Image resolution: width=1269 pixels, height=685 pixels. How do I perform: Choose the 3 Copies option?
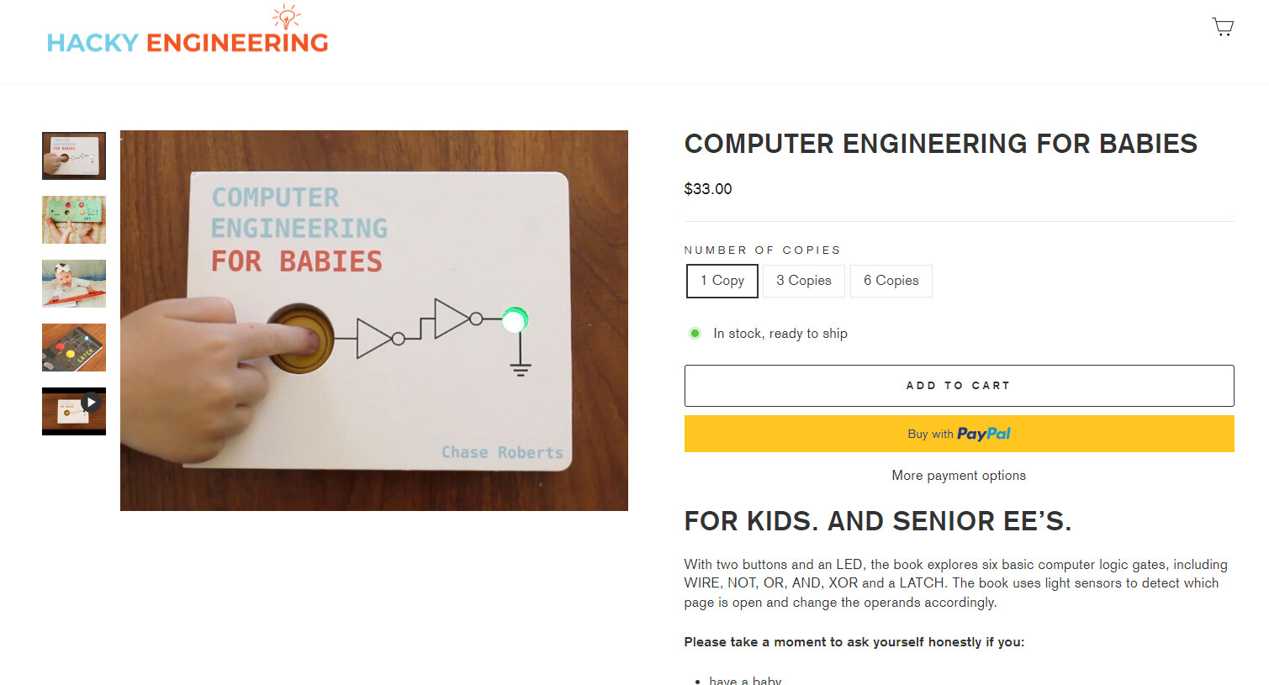point(804,281)
